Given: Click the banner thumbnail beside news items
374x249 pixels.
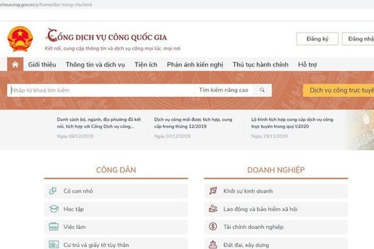Looking at the screenshot, I should pos(360,130).
